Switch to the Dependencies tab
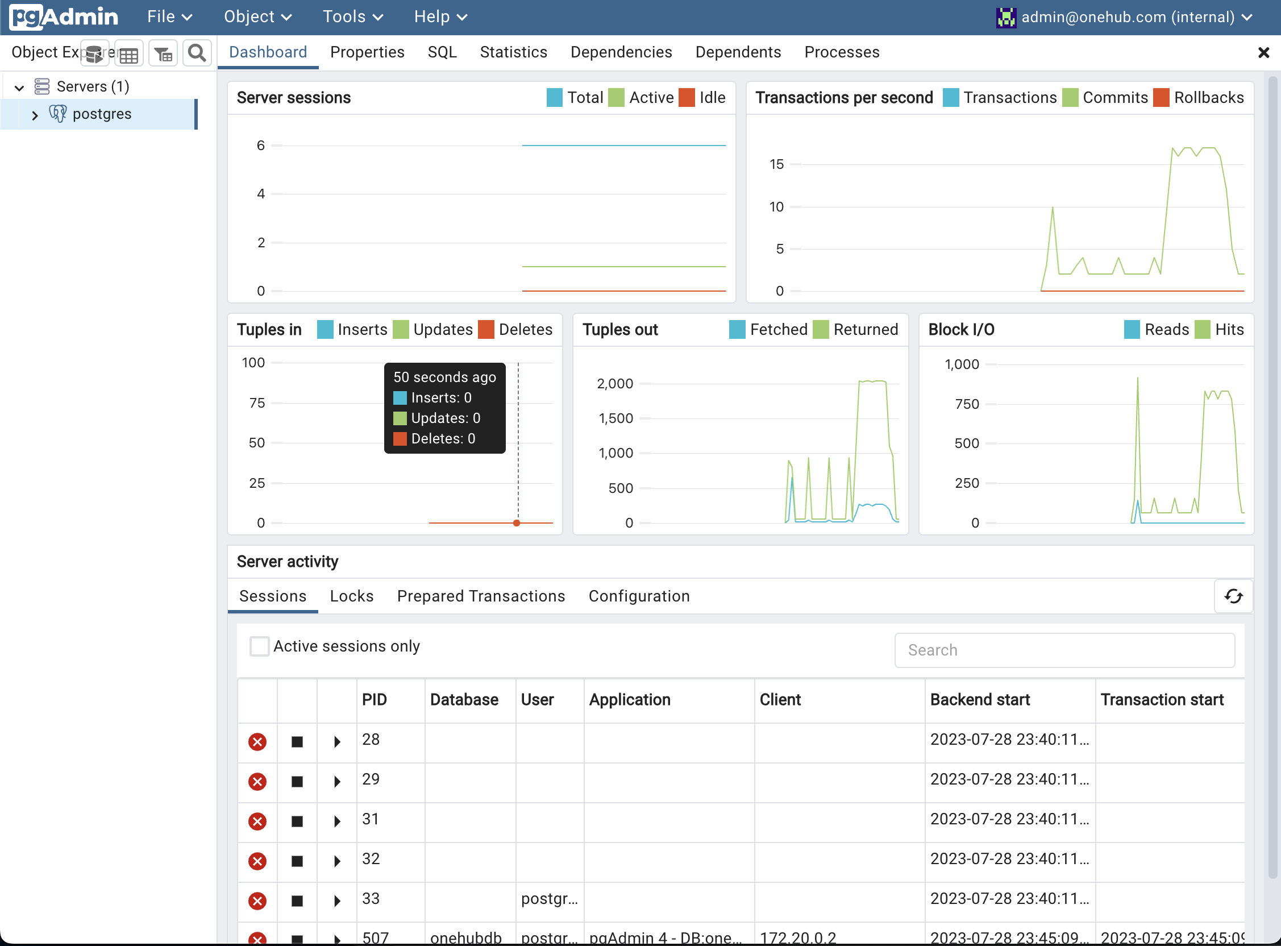 (x=621, y=52)
